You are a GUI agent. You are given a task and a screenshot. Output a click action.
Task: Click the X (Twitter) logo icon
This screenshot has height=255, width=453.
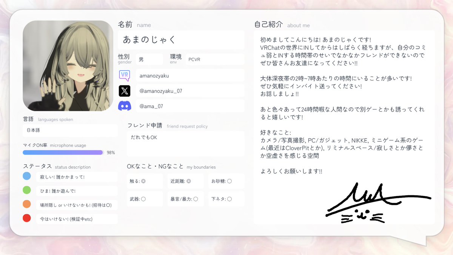click(125, 91)
